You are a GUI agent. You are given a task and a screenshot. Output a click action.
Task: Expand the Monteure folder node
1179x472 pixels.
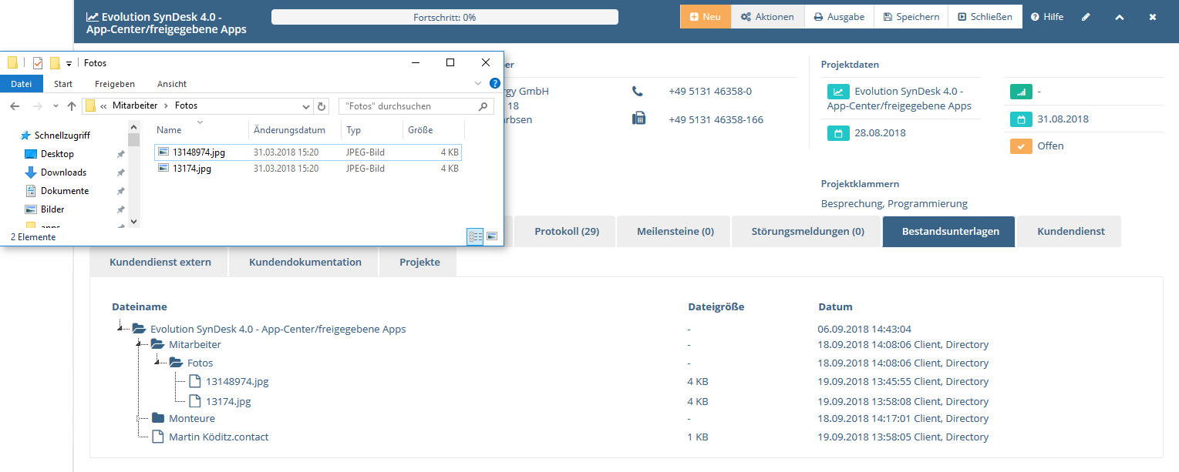(138, 418)
